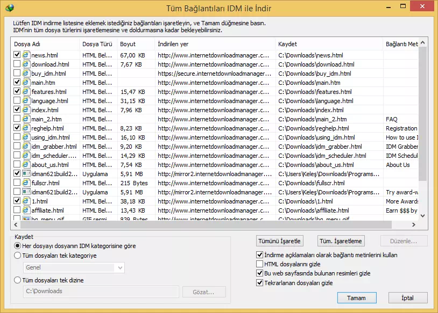Toggle 'İndirme açıklamaları olarak bağlantı metinlerini kullan'
The height and width of the screenshot is (313, 438).
pos(259,254)
